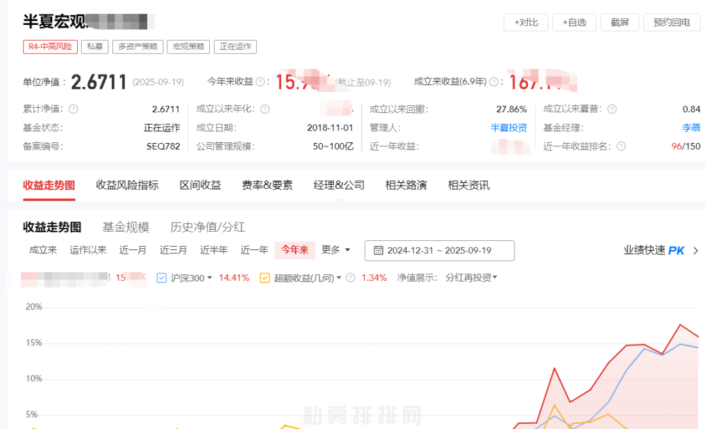Click the 私募 tag

click(x=95, y=47)
